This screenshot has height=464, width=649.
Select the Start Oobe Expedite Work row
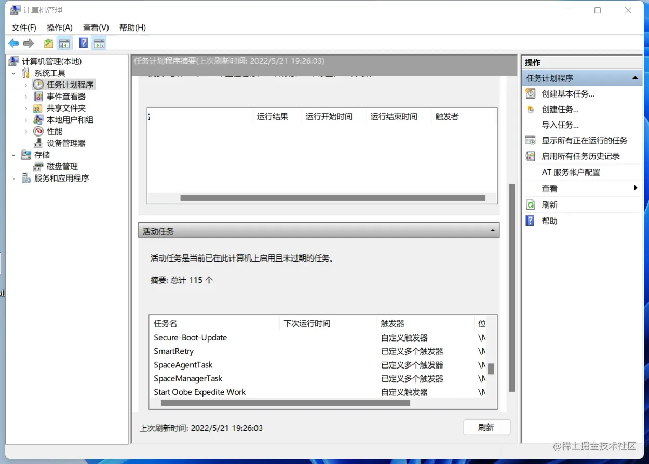click(x=318, y=392)
